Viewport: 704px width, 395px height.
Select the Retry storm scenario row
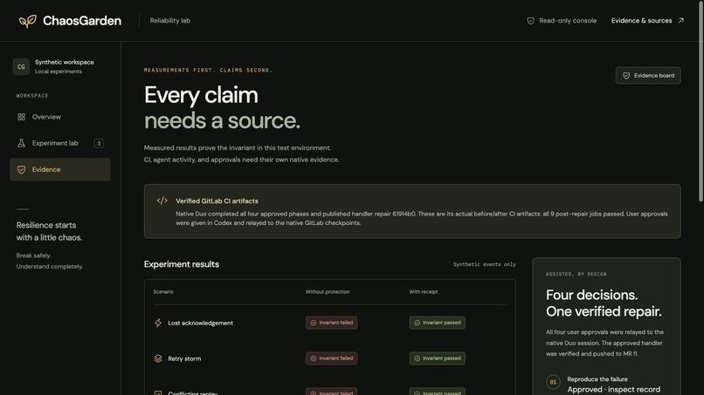(x=330, y=358)
